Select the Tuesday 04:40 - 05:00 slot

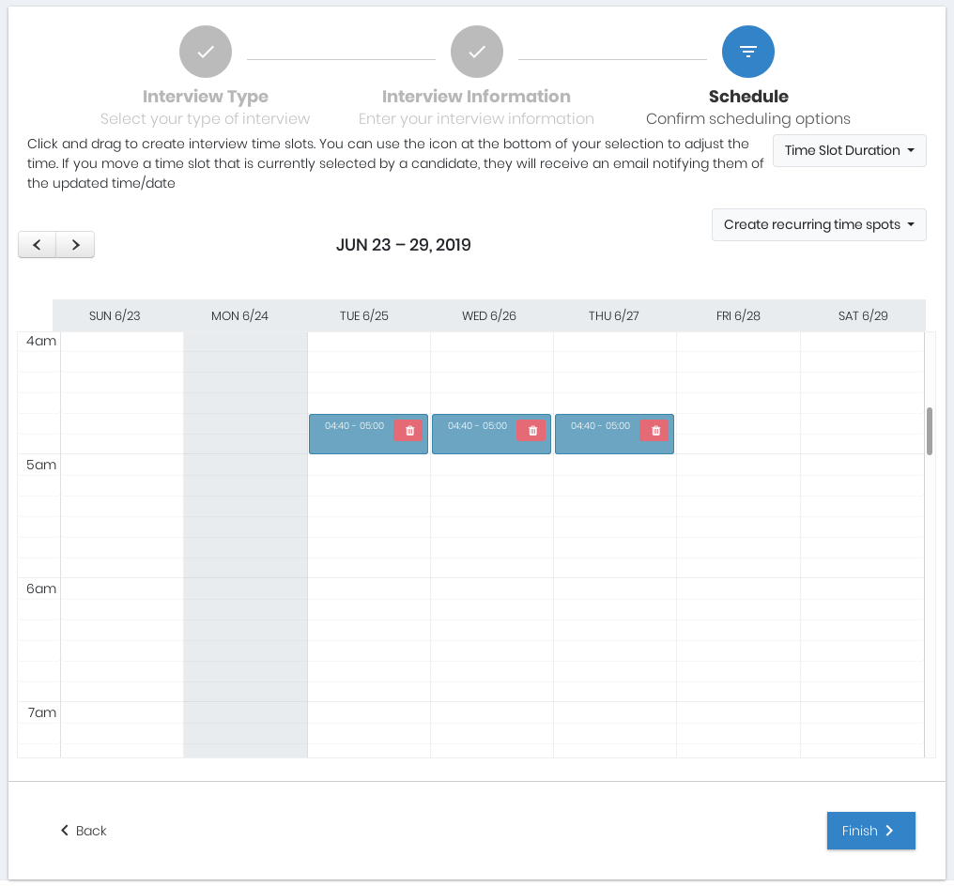(x=354, y=439)
